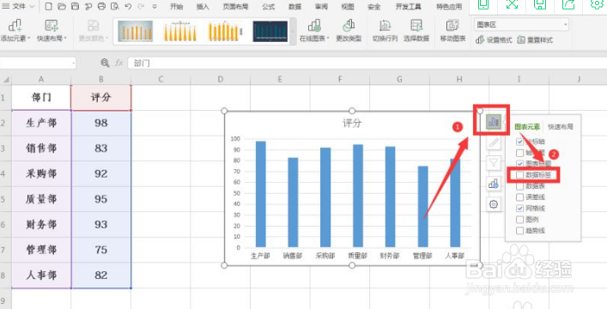Screen dimensions: 607x309
Task: Check the 误差线 checkbox
Action: [520, 197]
